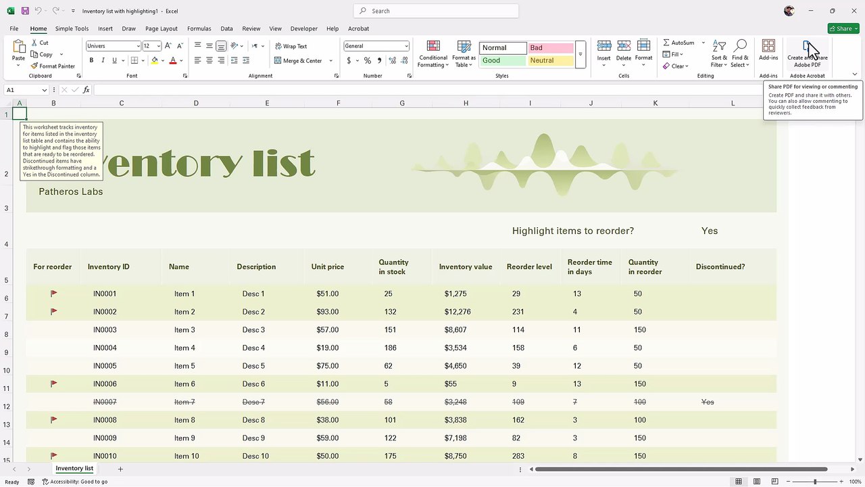Toggle Align Right
Screen dimensions: 865x487
(x=221, y=60)
